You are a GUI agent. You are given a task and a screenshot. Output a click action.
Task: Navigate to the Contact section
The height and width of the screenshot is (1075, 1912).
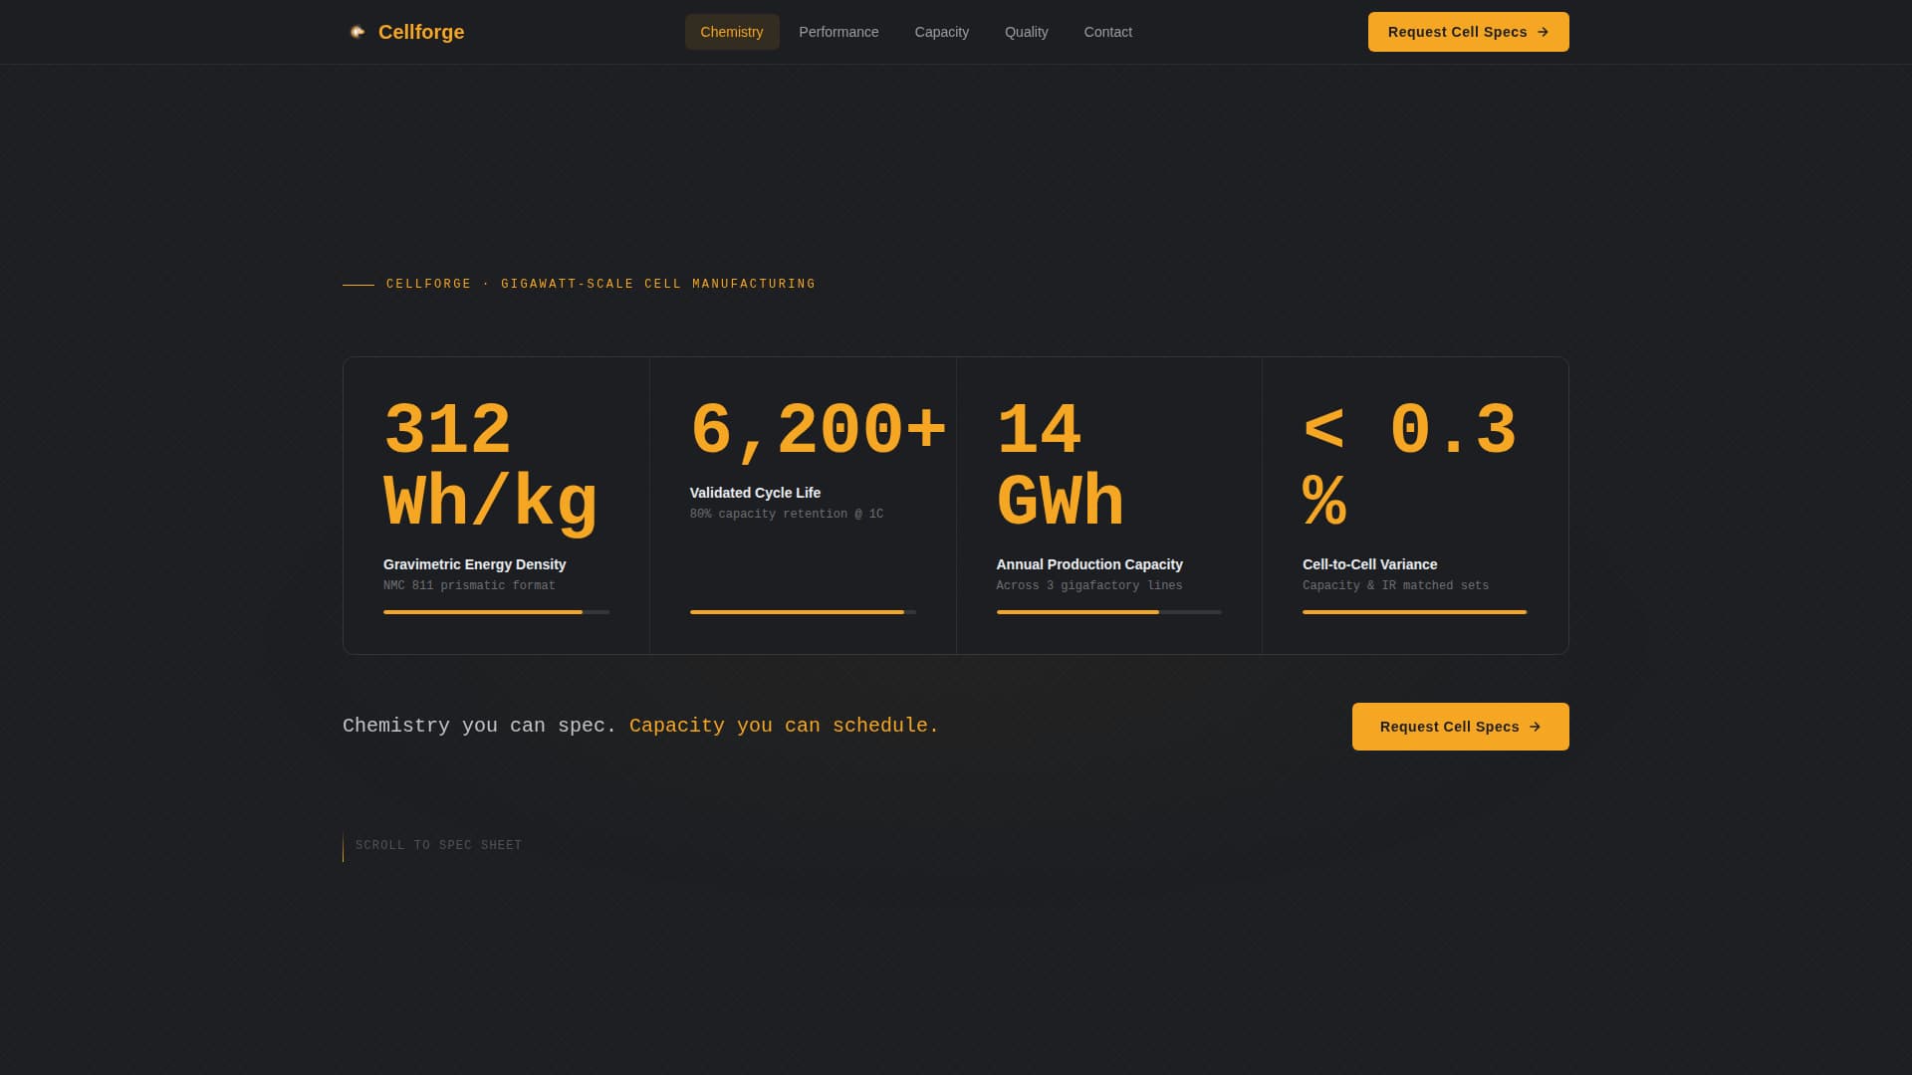[1108, 31]
